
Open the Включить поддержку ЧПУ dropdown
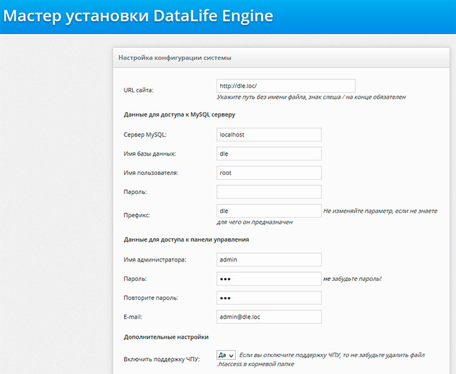(226, 355)
